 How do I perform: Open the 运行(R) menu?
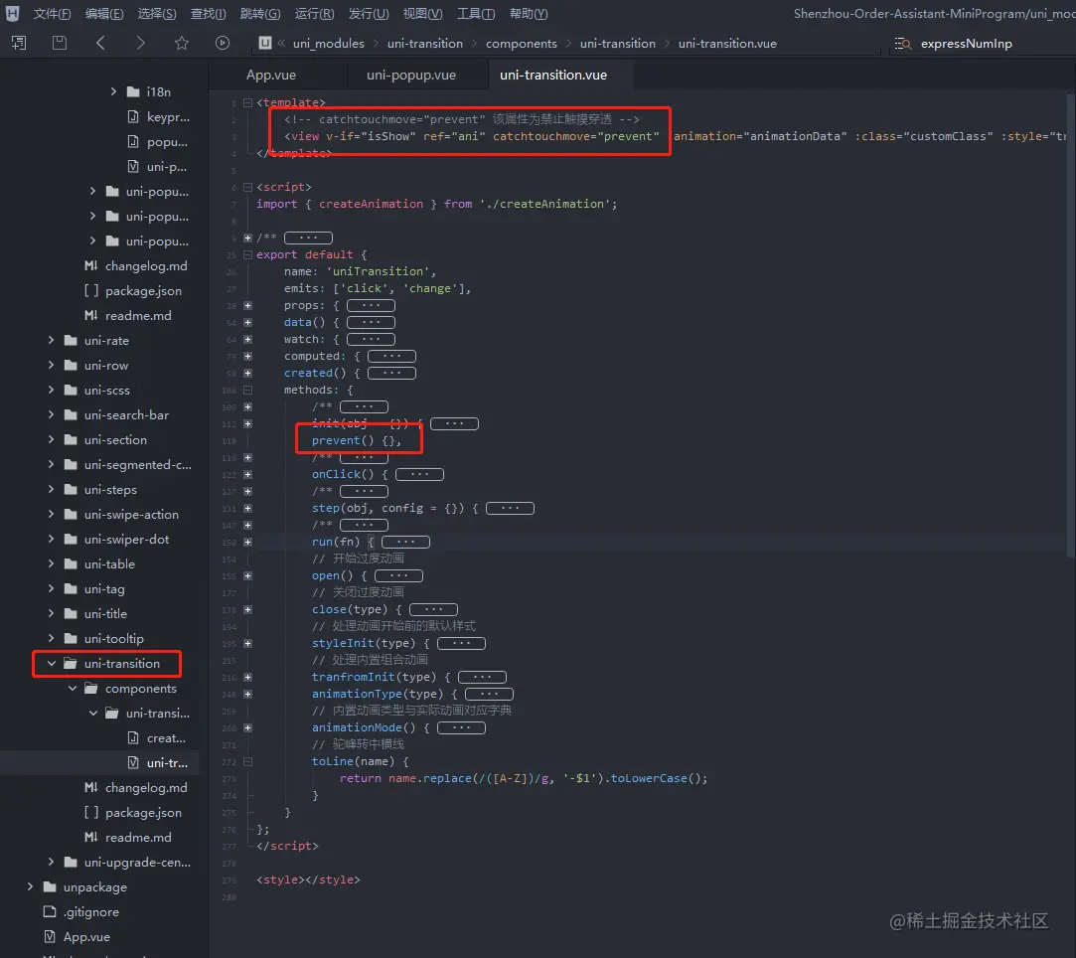coord(314,14)
